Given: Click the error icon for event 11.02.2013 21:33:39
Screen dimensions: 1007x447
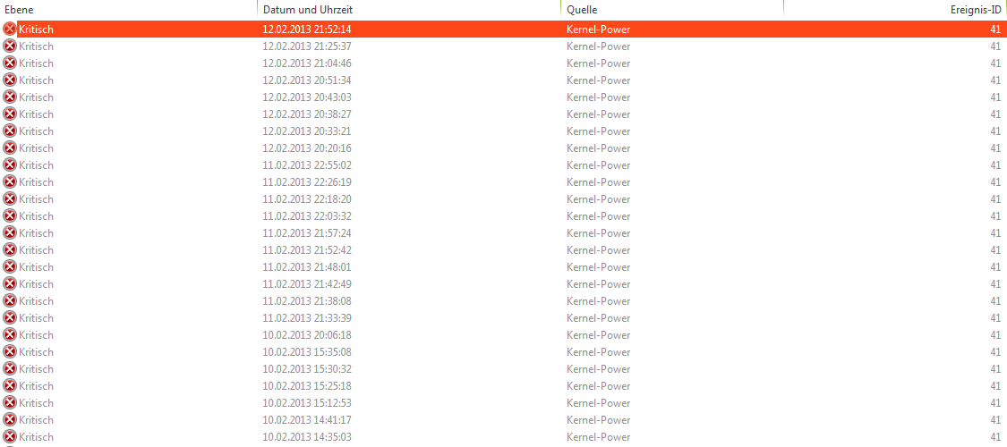Looking at the screenshot, I should tap(10, 318).
